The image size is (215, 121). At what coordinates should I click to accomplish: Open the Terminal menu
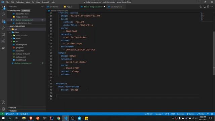pos(45,2)
